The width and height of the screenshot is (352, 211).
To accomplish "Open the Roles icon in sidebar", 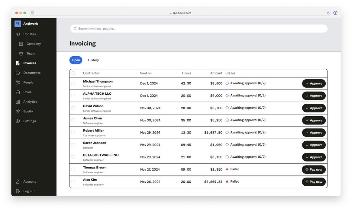I will pyautogui.click(x=18, y=92).
